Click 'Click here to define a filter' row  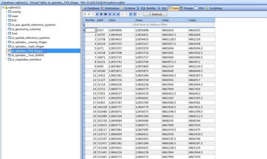150,25
